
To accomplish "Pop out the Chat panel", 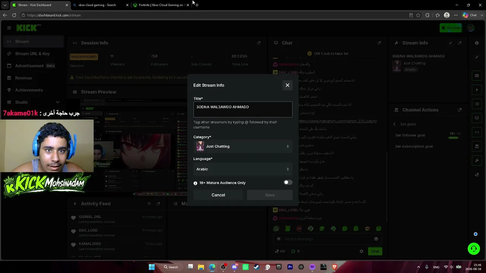I will coord(379,43).
